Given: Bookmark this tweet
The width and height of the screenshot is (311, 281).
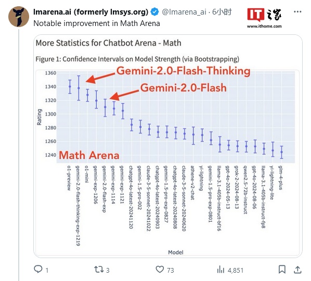Looking at the screenshot, I should click(x=282, y=270).
